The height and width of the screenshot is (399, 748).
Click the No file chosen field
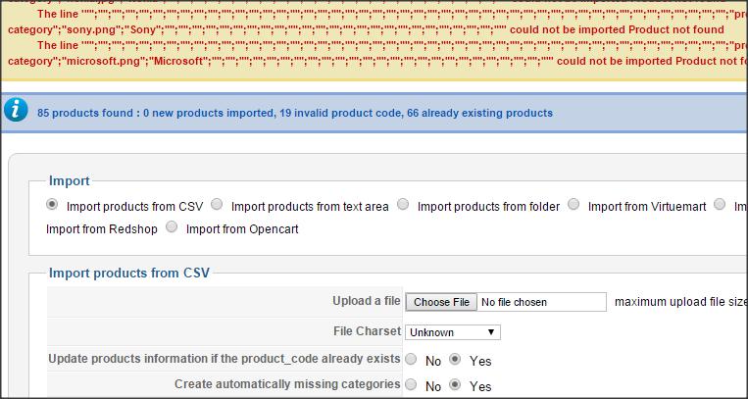pyautogui.click(x=541, y=302)
